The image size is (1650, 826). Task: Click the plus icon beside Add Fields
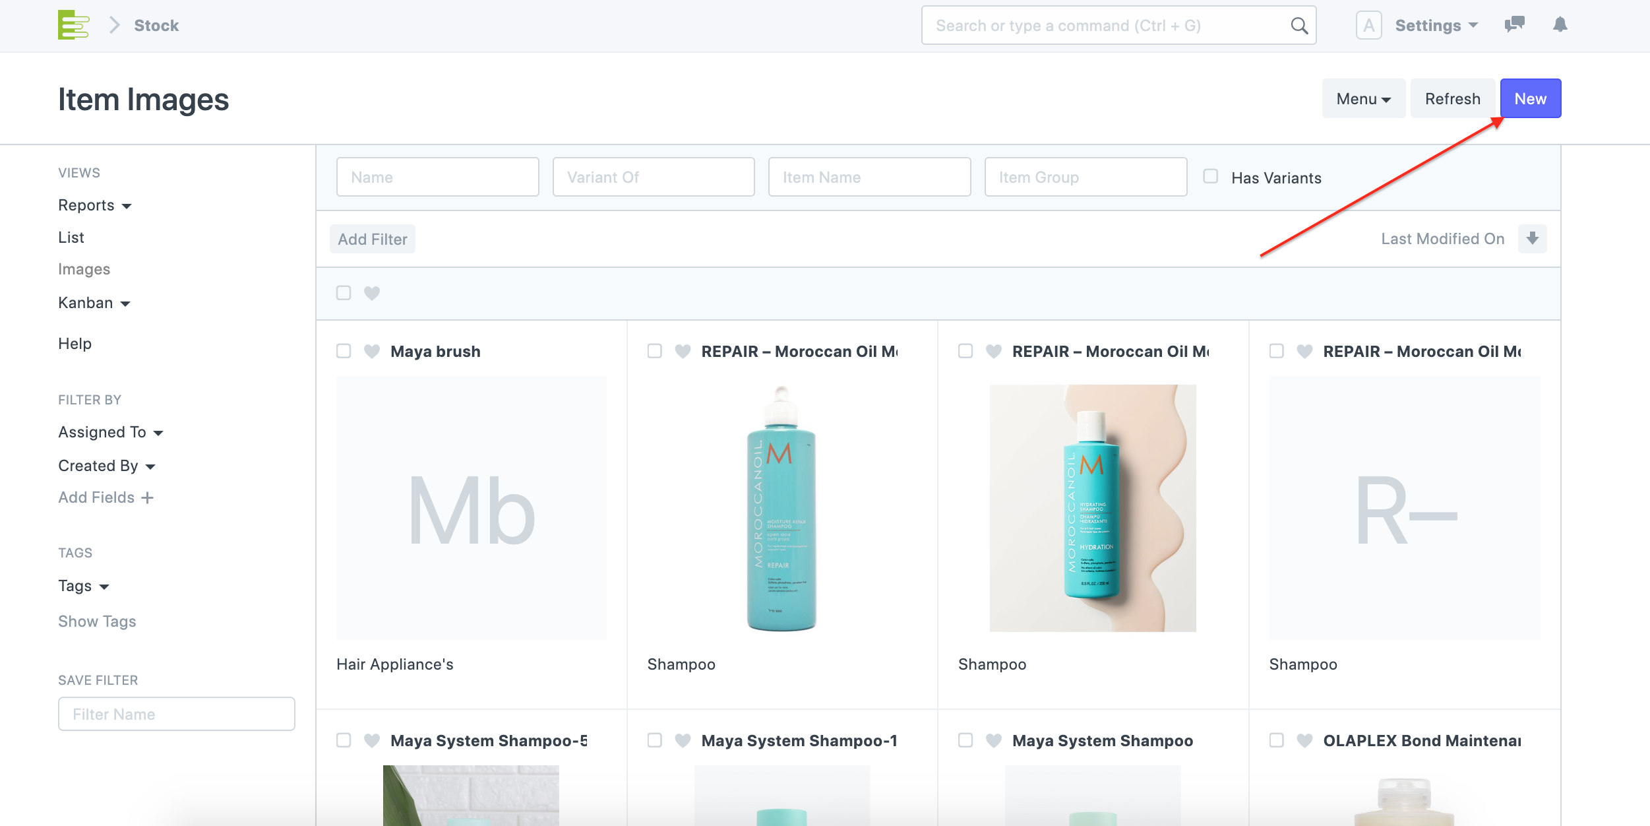[148, 497]
